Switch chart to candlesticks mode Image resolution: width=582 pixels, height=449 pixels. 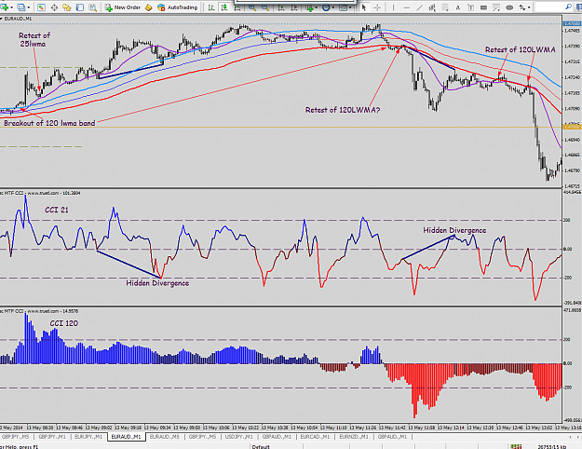pyautogui.click(x=224, y=7)
